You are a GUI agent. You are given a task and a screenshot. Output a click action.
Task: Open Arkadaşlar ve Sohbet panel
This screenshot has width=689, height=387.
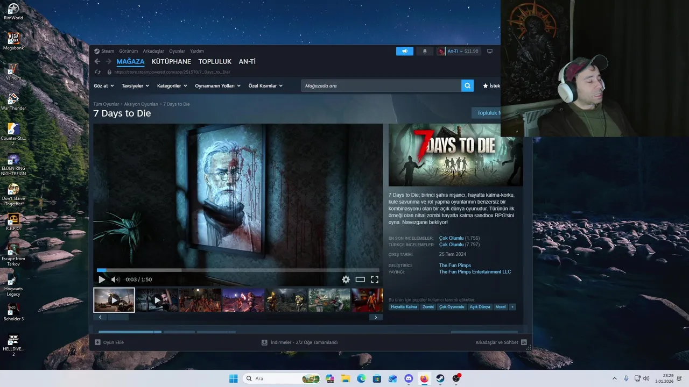tap(501, 342)
